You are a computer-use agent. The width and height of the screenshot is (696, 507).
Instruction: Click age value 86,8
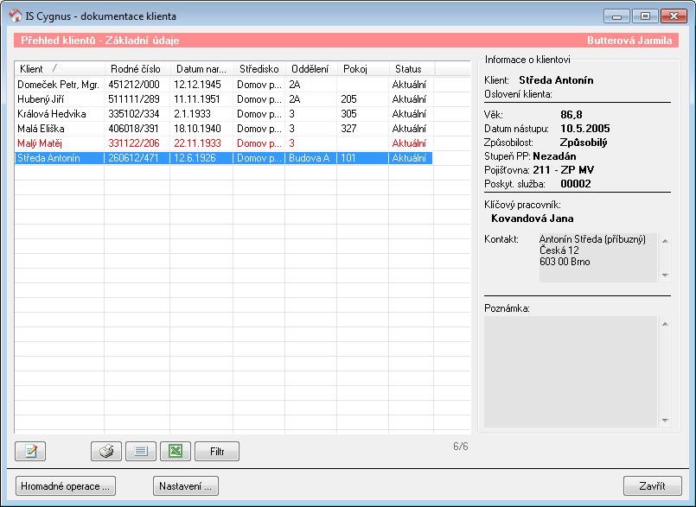click(571, 115)
